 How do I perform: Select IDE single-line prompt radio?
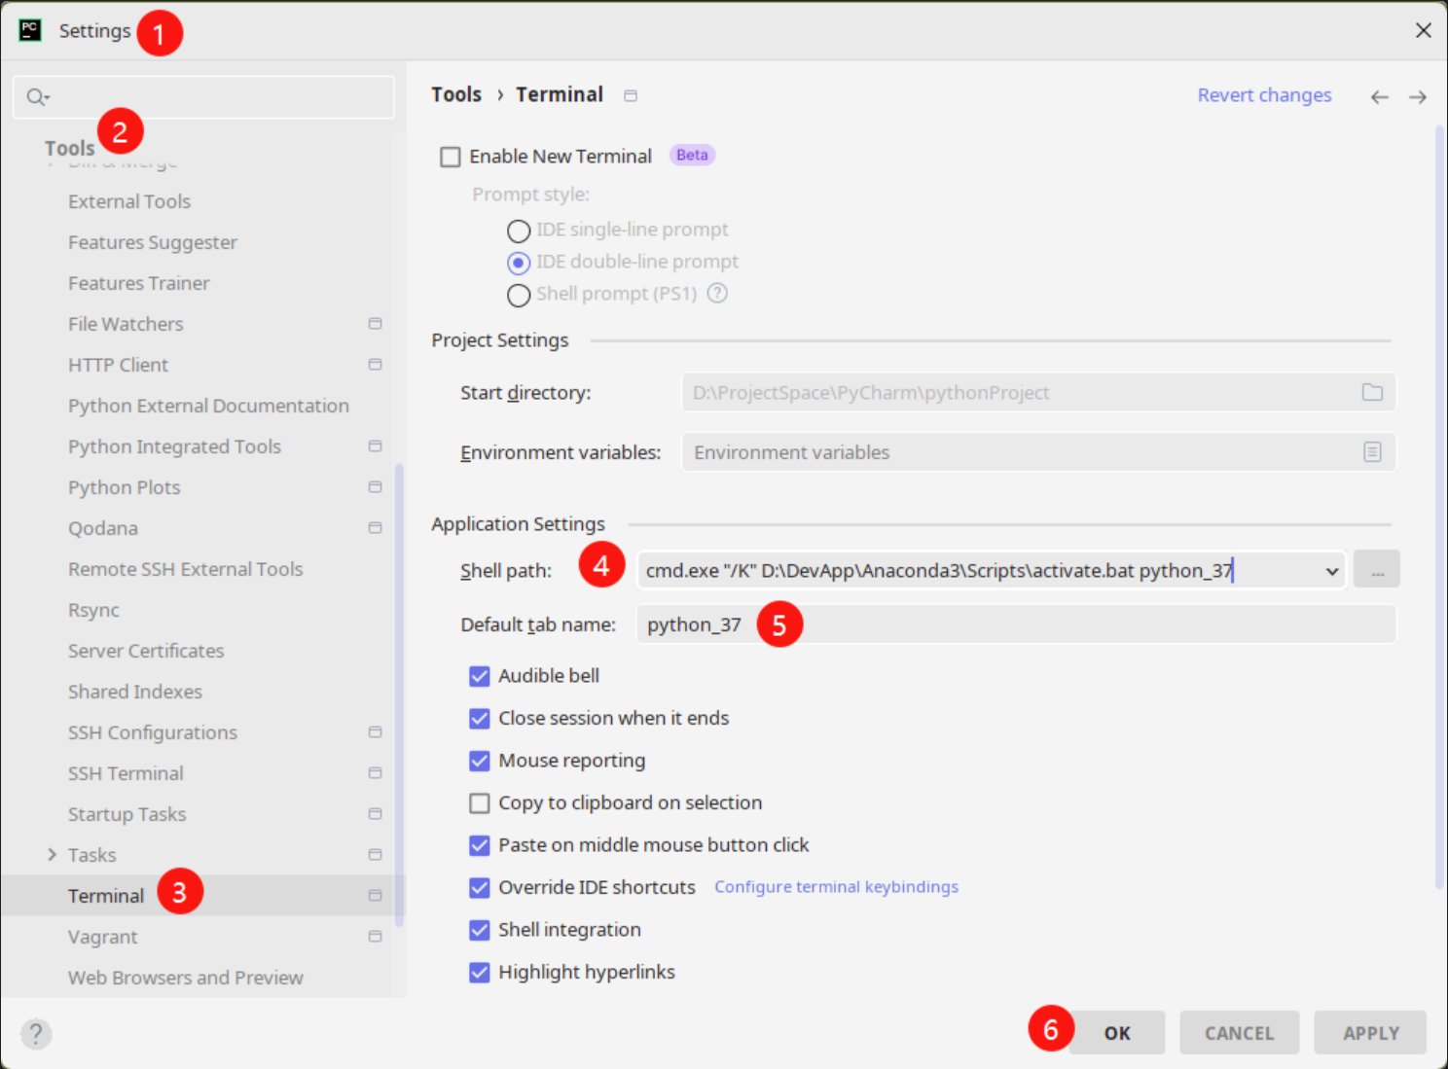pos(519,231)
